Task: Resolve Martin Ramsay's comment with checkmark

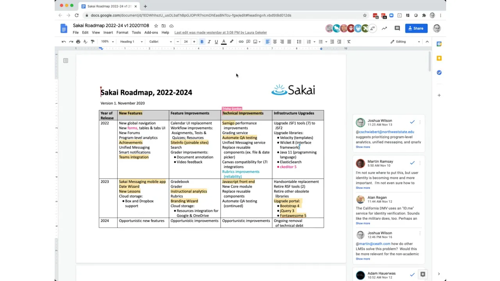Action: (412, 163)
